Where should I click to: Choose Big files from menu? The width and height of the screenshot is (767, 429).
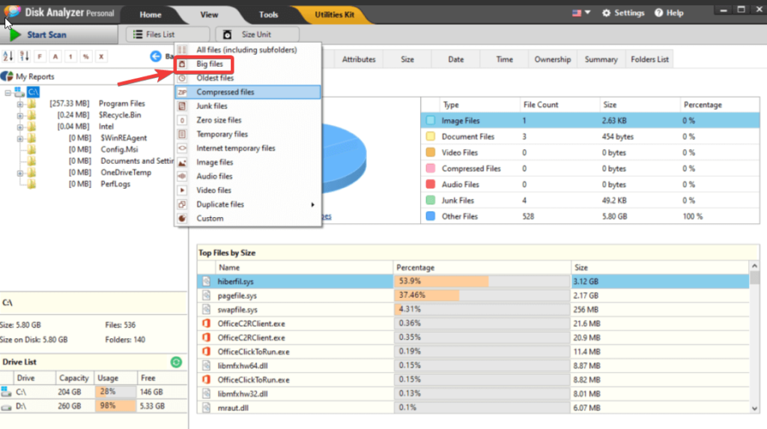coord(247,64)
